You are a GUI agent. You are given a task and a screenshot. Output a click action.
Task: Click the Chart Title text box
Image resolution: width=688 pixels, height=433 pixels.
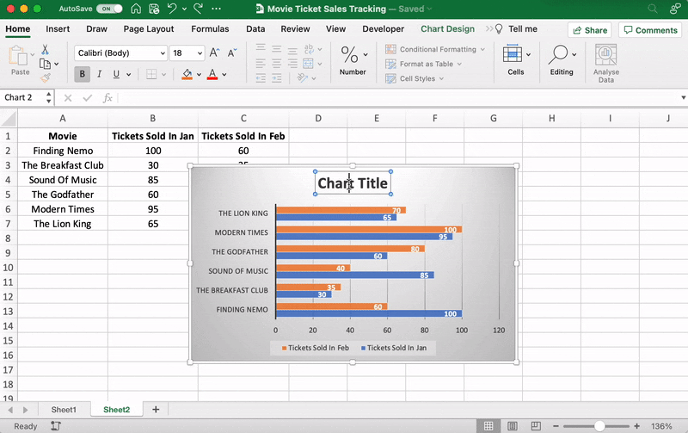coord(353,183)
